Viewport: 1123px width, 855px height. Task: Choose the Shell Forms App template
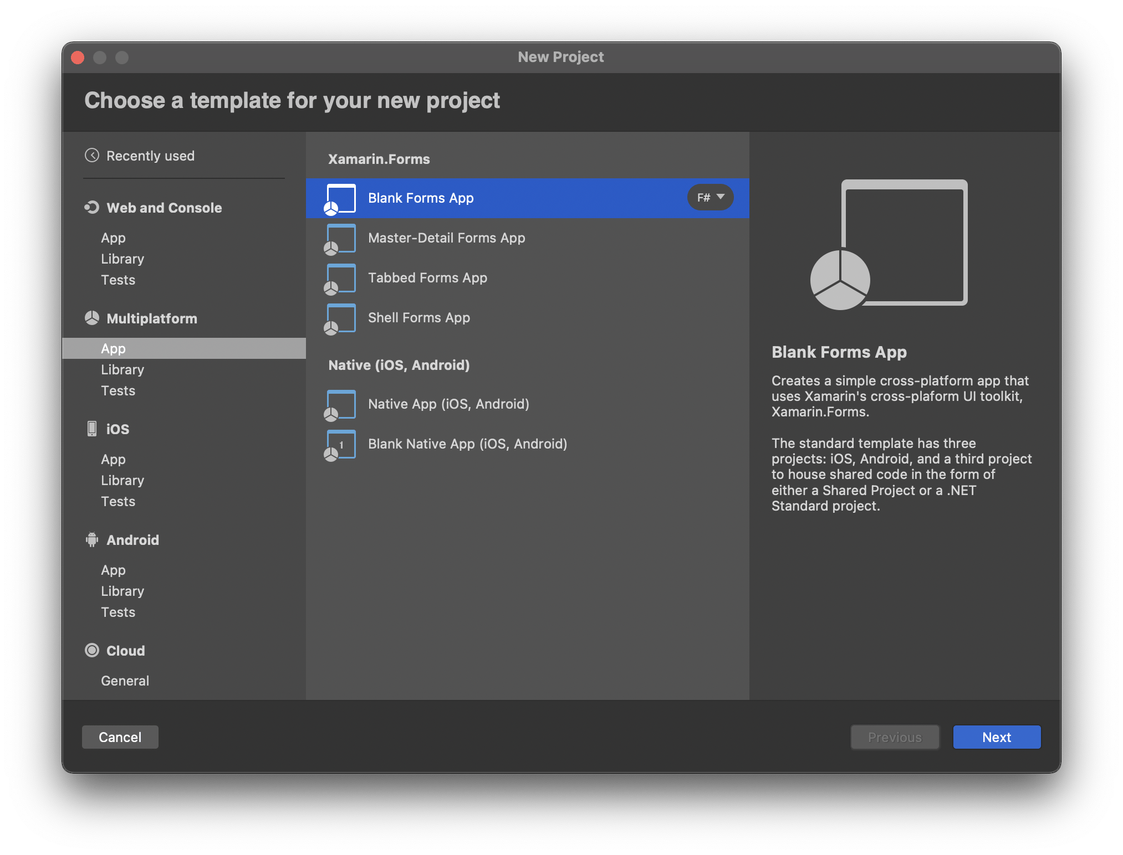pyautogui.click(x=528, y=318)
